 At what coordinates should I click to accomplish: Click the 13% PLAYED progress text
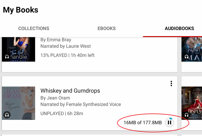(x=67, y=55)
